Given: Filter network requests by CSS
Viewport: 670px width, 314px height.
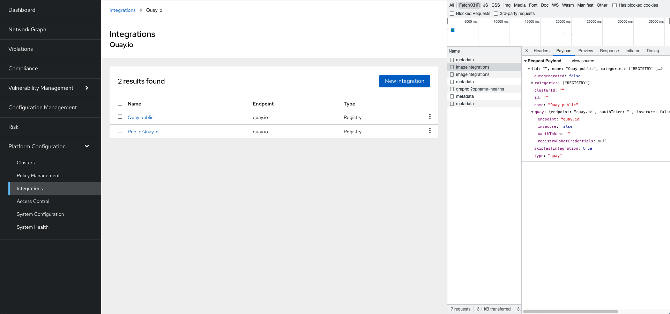Looking at the screenshot, I should tap(496, 5).
